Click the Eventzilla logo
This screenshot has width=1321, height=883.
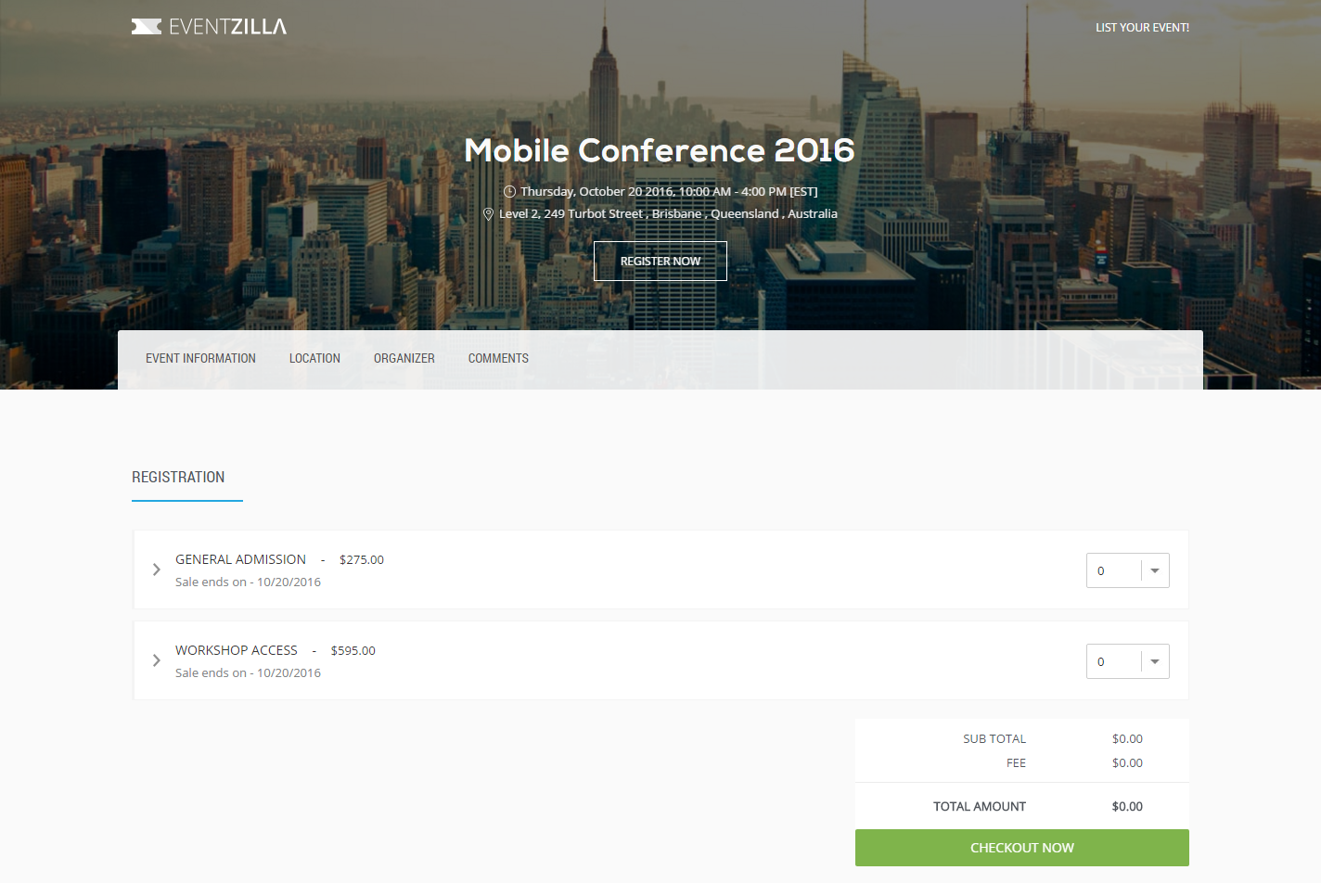pos(209,26)
